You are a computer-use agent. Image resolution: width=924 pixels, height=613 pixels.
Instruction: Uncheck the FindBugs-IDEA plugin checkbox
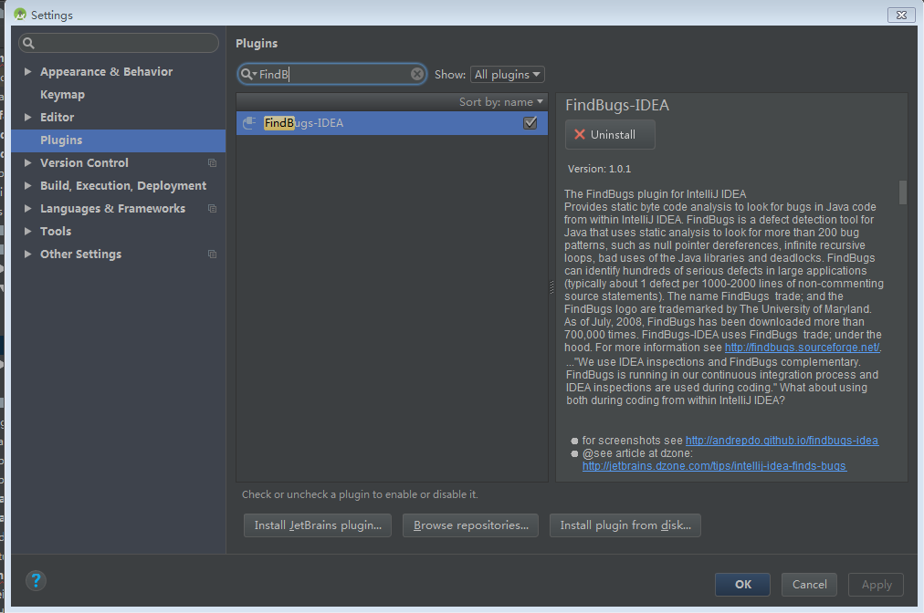[x=530, y=122]
